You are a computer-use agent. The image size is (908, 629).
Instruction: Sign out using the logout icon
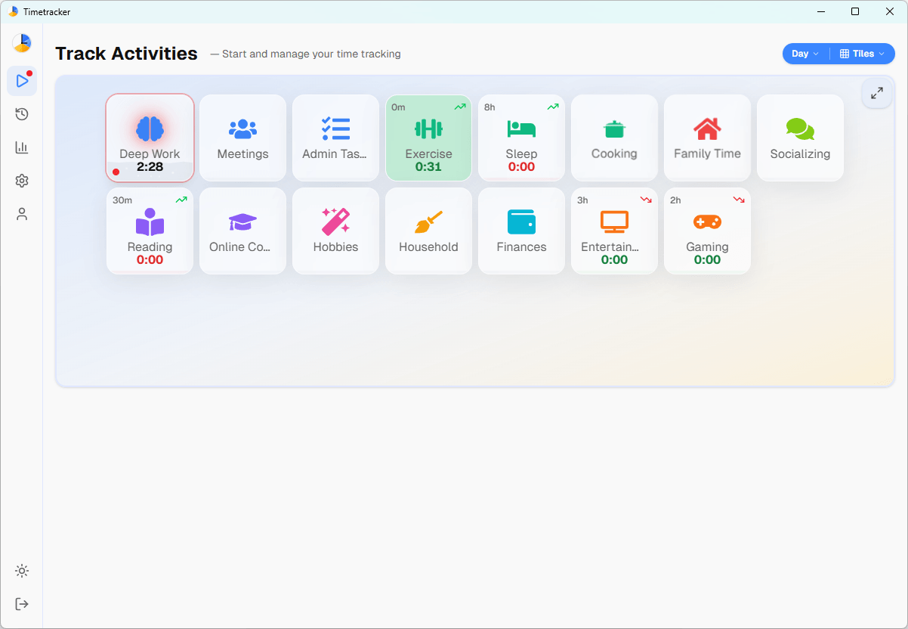(x=22, y=603)
